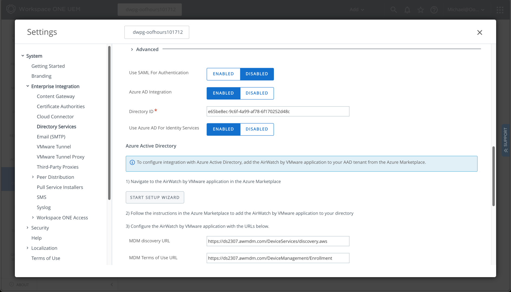The width and height of the screenshot is (511, 292).
Task: Disable Use Azure AD For Identity Services
Action: [x=257, y=129]
